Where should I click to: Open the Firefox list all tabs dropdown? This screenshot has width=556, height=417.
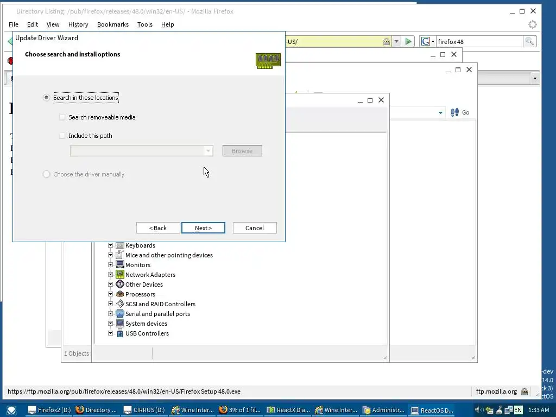coord(535,78)
